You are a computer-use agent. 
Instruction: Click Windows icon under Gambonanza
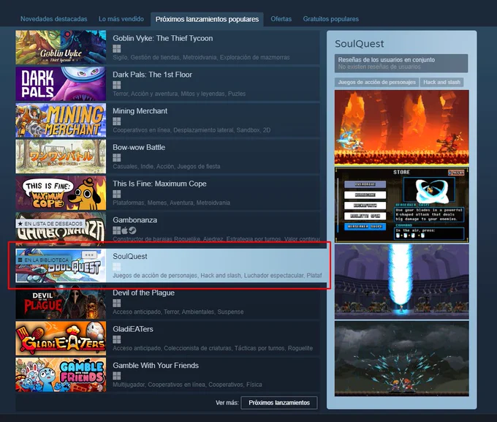117,230
